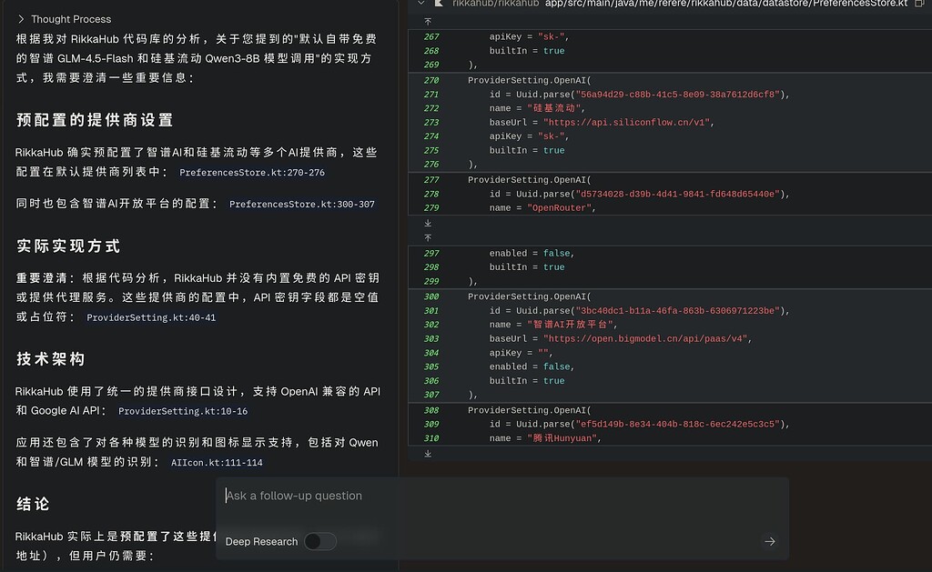Click apiKey = "sk-" on line 267
The image size is (932, 572).
(529, 36)
